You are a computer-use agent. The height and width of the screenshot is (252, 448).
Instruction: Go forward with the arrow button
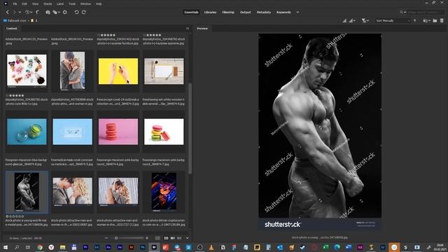tap(14, 13)
